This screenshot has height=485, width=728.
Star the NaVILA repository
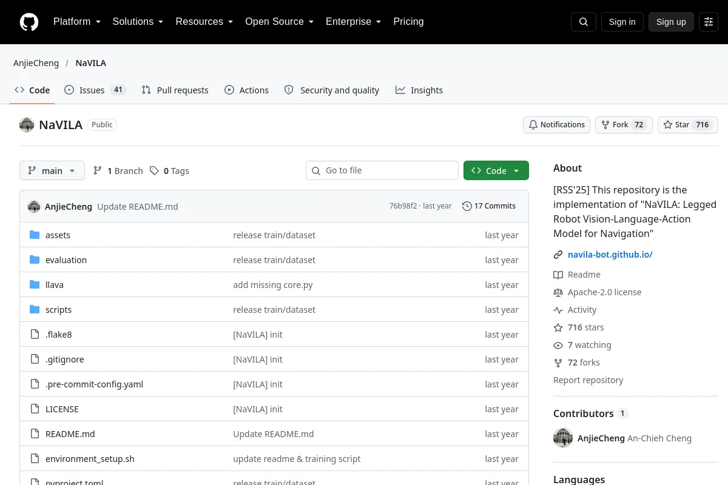pyautogui.click(x=688, y=125)
